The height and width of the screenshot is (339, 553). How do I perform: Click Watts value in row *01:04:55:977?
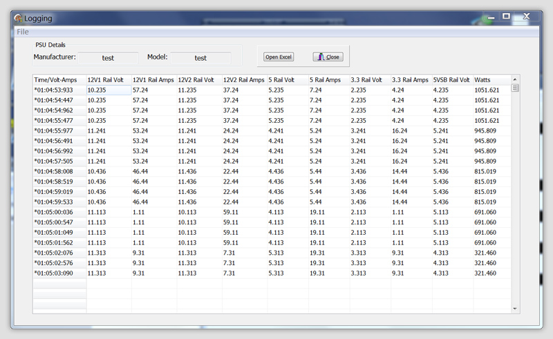click(485, 130)
